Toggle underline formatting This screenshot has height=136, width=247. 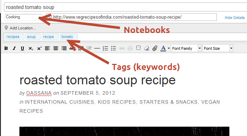[x=22, y=48]
